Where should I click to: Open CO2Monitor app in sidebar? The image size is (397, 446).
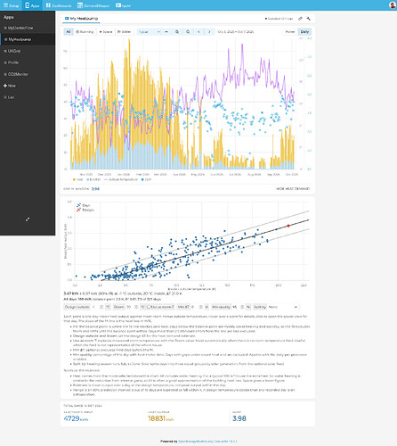pyautogui.click(x=28, y=74)
